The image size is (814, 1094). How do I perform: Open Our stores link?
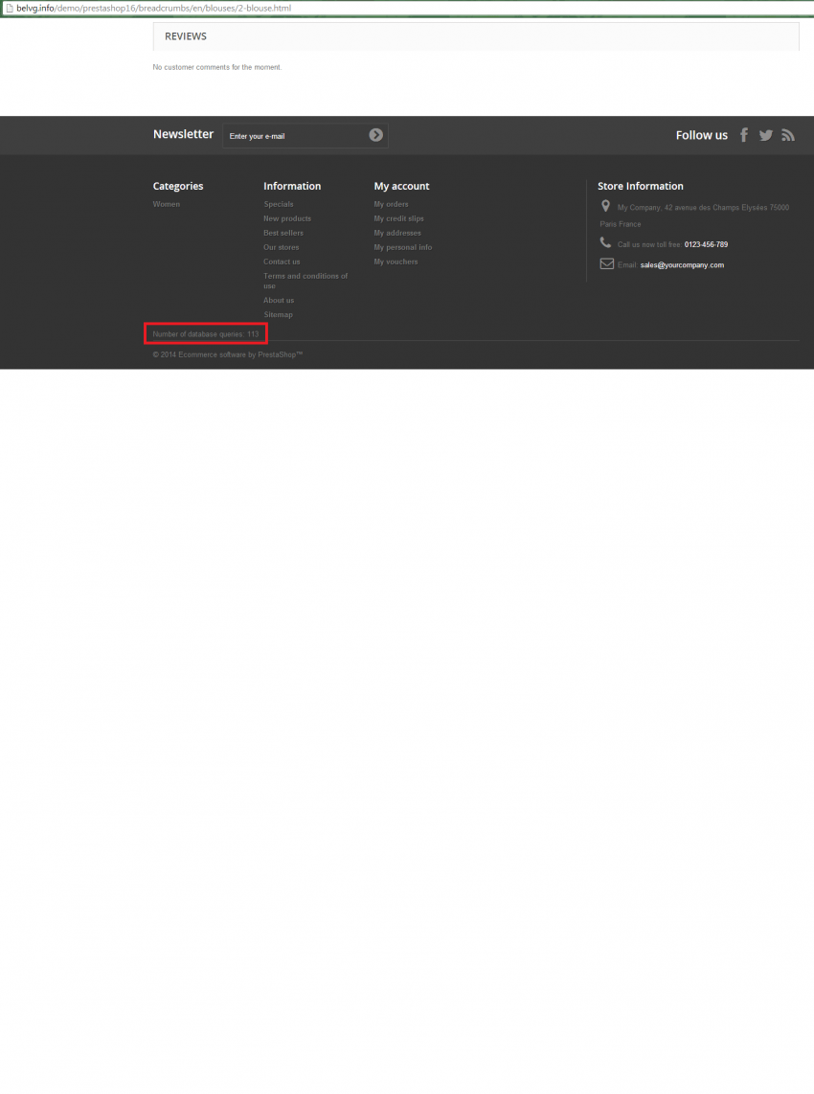pyautogui.click(x=282, y=247)
